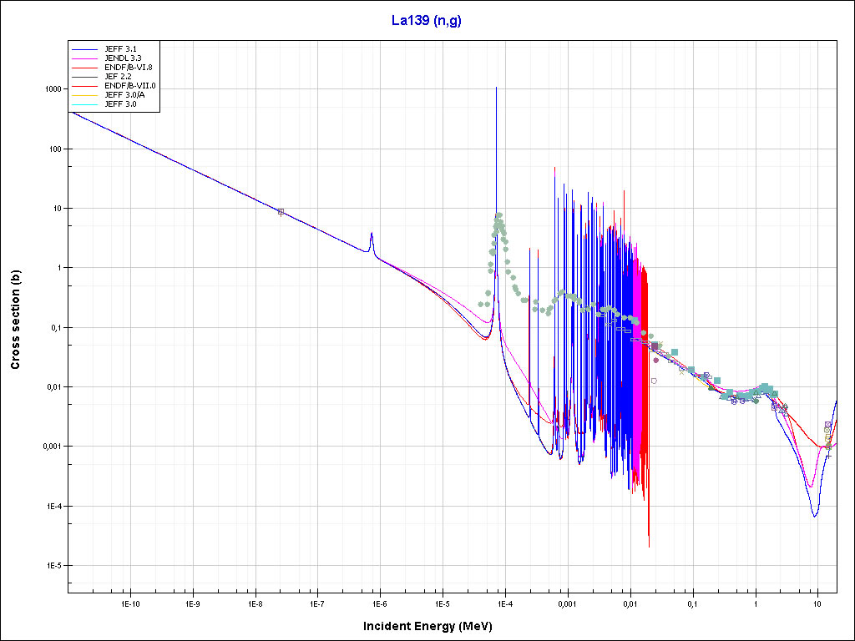This screenshot has width=855, height=641.
Task: Click the 1E-10 tick on the x-axis
Action: (x=129, y=603)
